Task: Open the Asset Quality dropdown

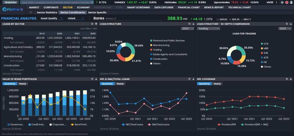Action: coord(52,18)
